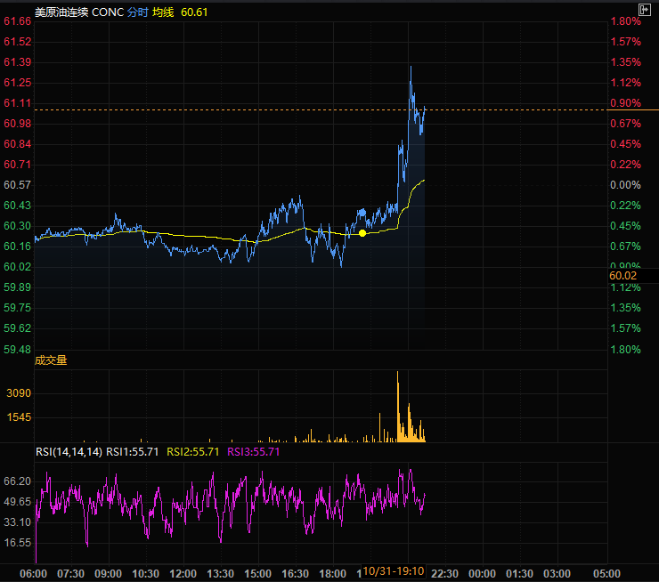Click the yellow RSI2:55.71 legend value
659x582 pixels.
pyautogui.click(x=192, y=452)
